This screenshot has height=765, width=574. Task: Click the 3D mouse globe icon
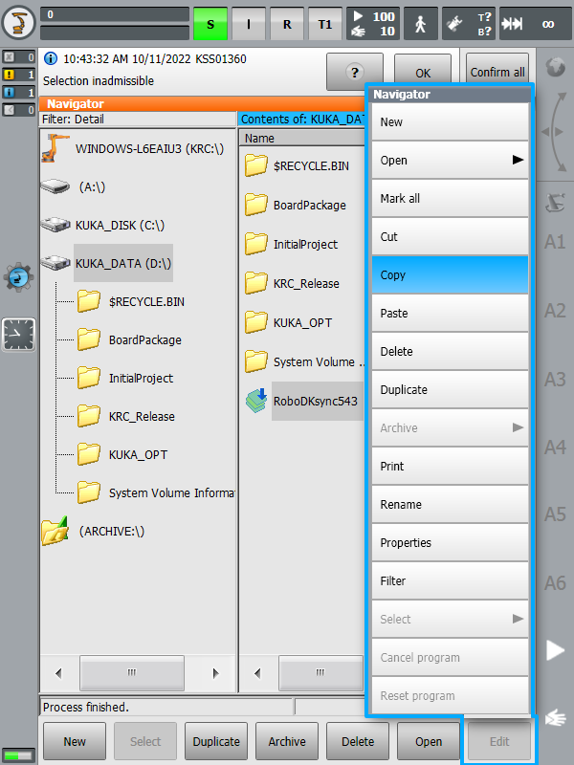[x=556, y=67]
